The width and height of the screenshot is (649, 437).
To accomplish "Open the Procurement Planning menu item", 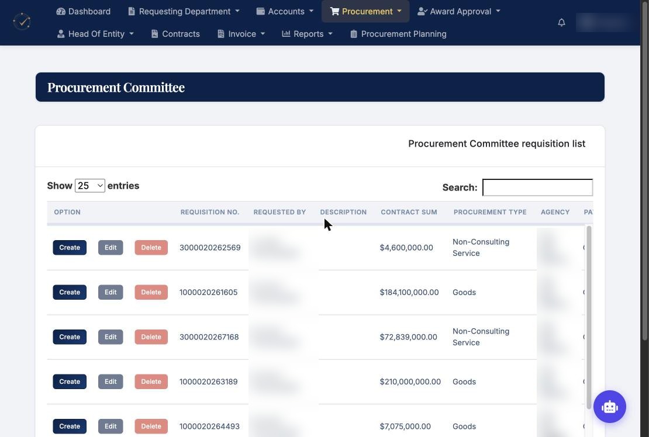I will tap(398, 34).
